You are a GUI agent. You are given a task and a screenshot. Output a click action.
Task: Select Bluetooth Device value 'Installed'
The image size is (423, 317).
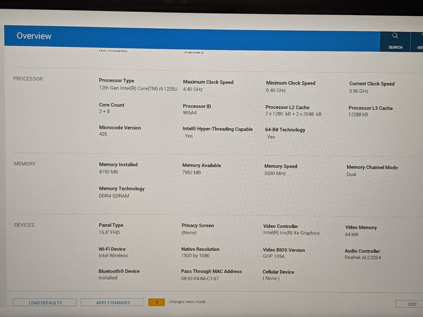tap(108, 278)
